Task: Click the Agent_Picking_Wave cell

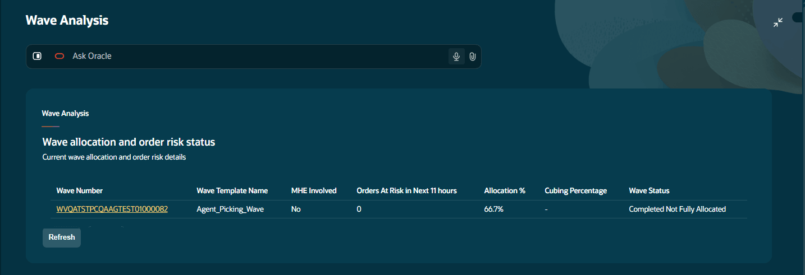Action: (230, 209)
